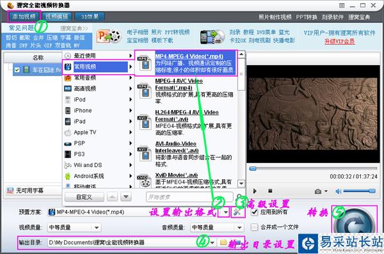Click the 高清视频 HD icon
The height and width of the screenshot is (254, 384).
[68, 88]
